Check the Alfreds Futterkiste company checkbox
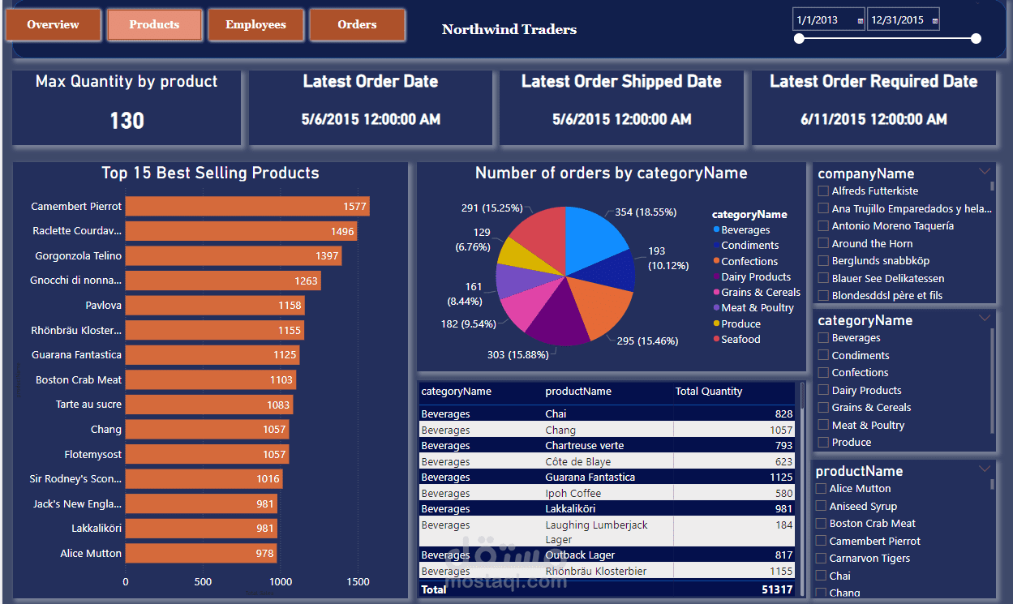 click(823, 191)
